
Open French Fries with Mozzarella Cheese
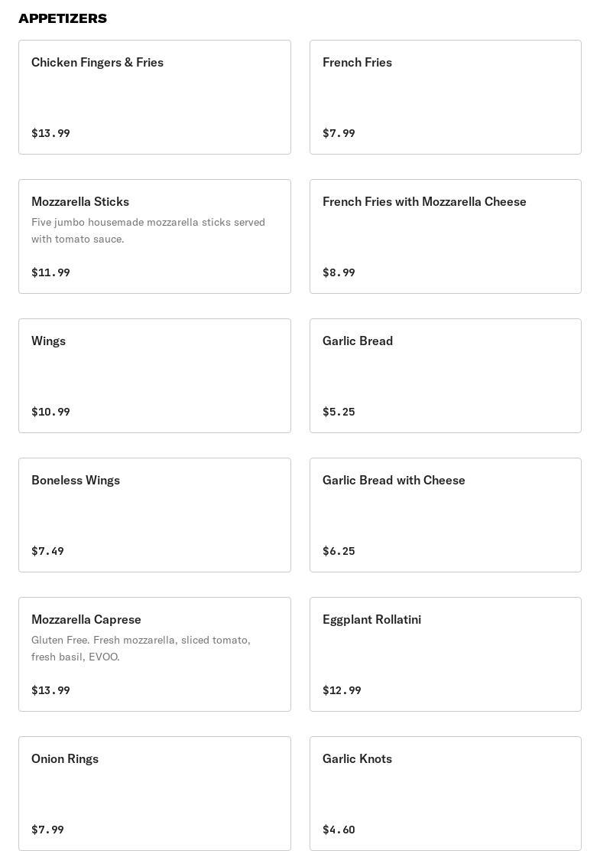[x=445, y=236]
